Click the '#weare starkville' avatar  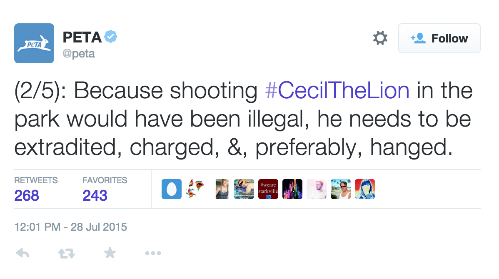[268, 189]
